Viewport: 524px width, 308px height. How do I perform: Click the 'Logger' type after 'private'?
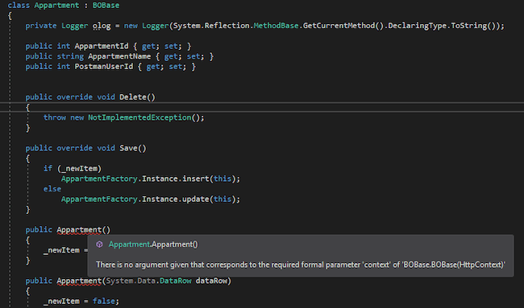(x=75, y=26)
